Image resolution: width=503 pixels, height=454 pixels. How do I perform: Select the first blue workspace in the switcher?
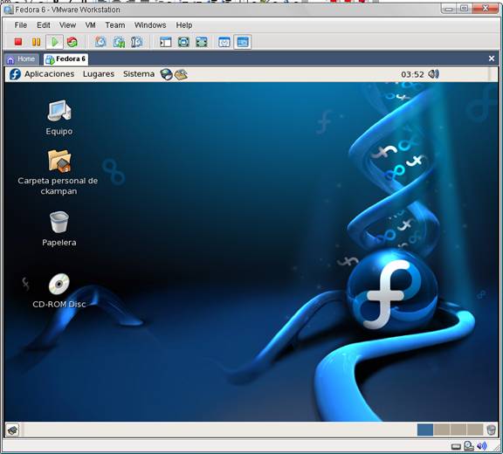coord(425,430)
